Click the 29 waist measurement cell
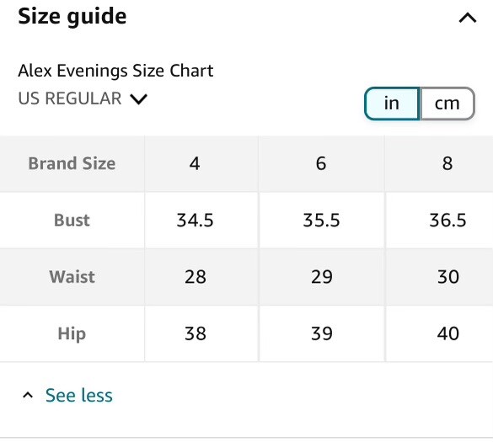The width and height of the screenshot is (493, 442). pyautogui.click(x=321, y=277)
